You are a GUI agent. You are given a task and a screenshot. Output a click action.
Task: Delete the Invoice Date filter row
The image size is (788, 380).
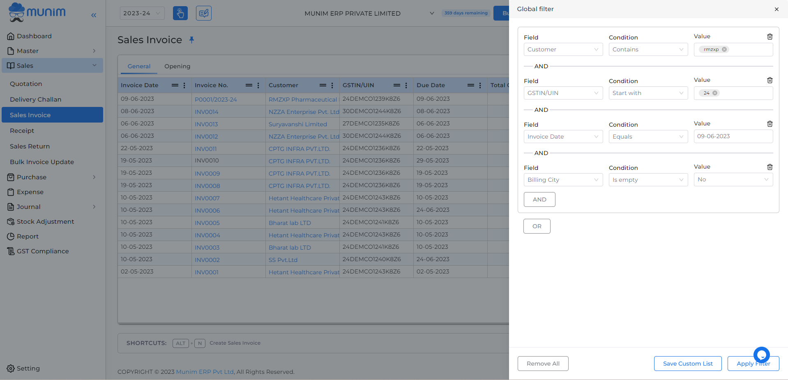770,124
